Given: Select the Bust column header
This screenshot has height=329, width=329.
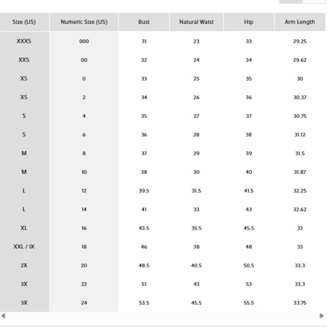Looking at the screenshot, I should pyautogui.click(x=144, y=22).
